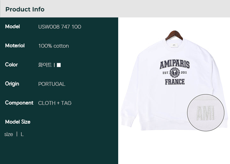Image resolution: width=230 pixels, height=164 pixels.
Task: Click the white color swatch square
Action: tap(59, 65)
